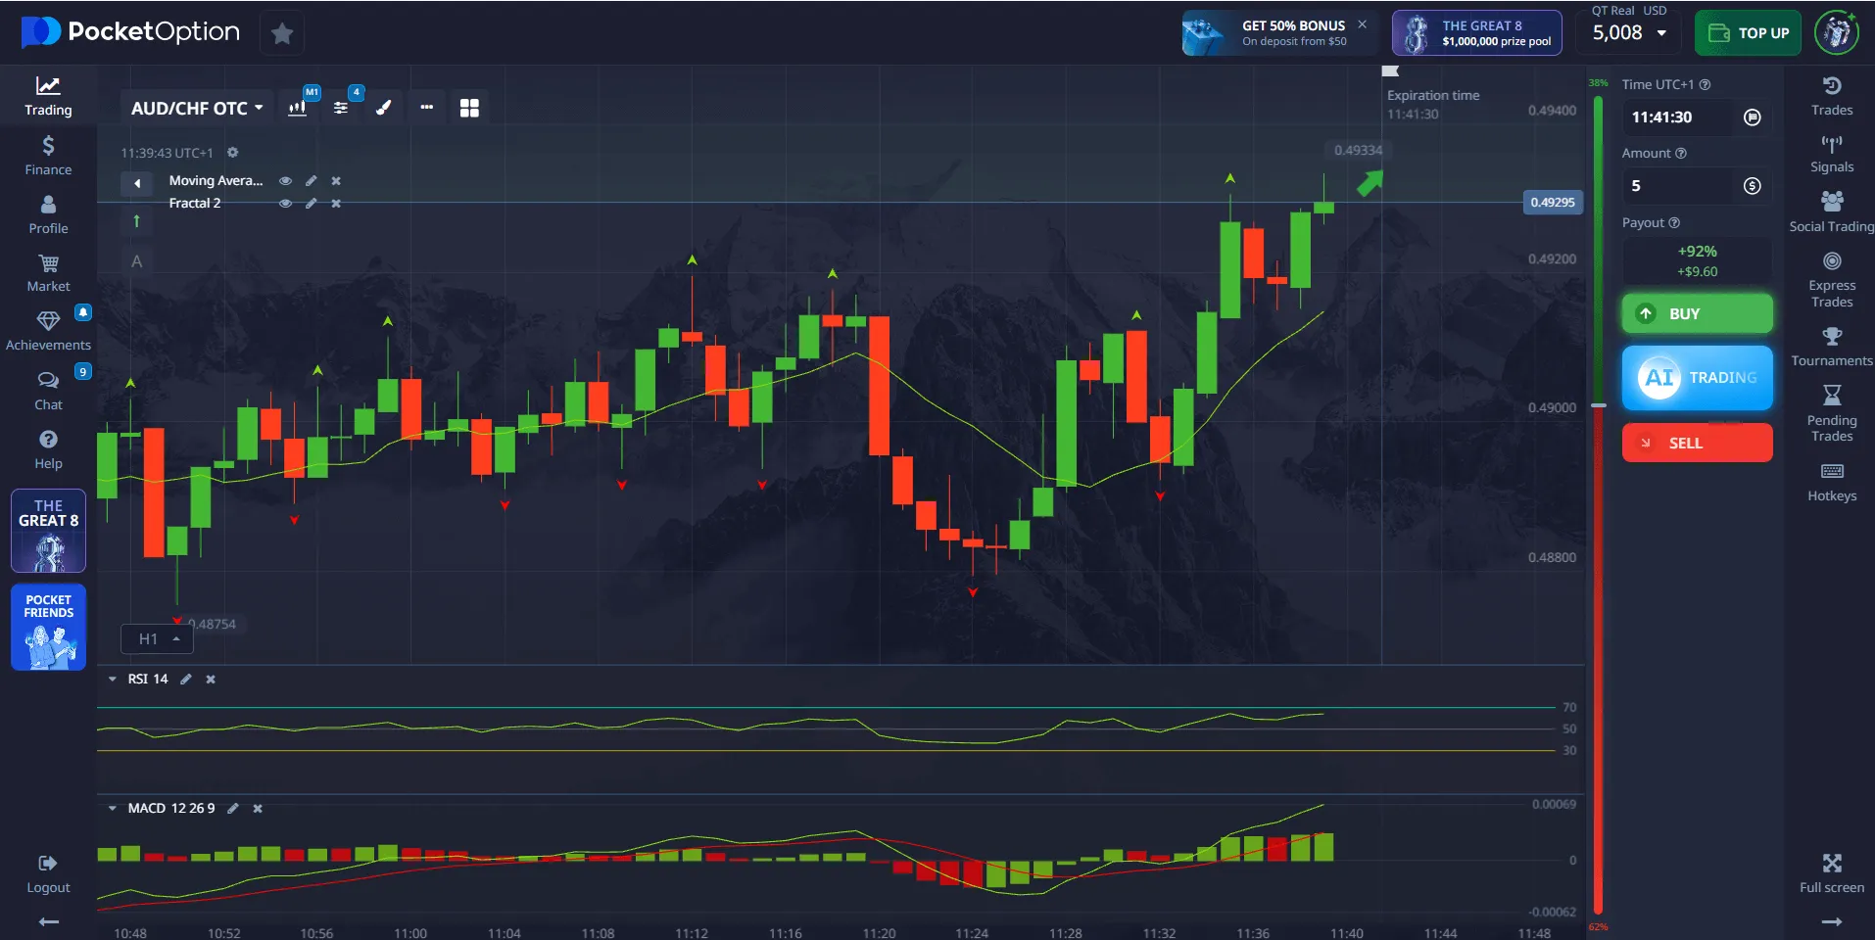The image size is (1875, 940).
Task: Edit the RSI 14 indicator pencil icon
Action: click(186, 679)
